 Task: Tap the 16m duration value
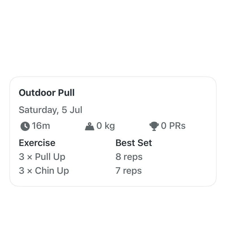tap(41, 126)
